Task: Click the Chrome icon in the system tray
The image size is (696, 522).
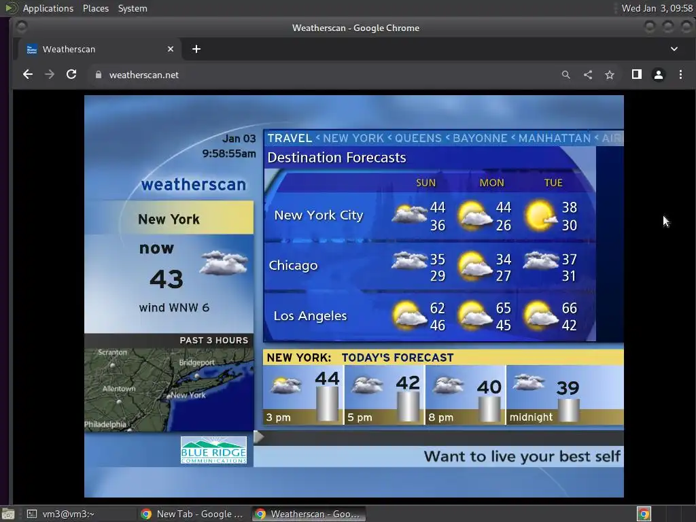Action: click(x=644, y=514)
